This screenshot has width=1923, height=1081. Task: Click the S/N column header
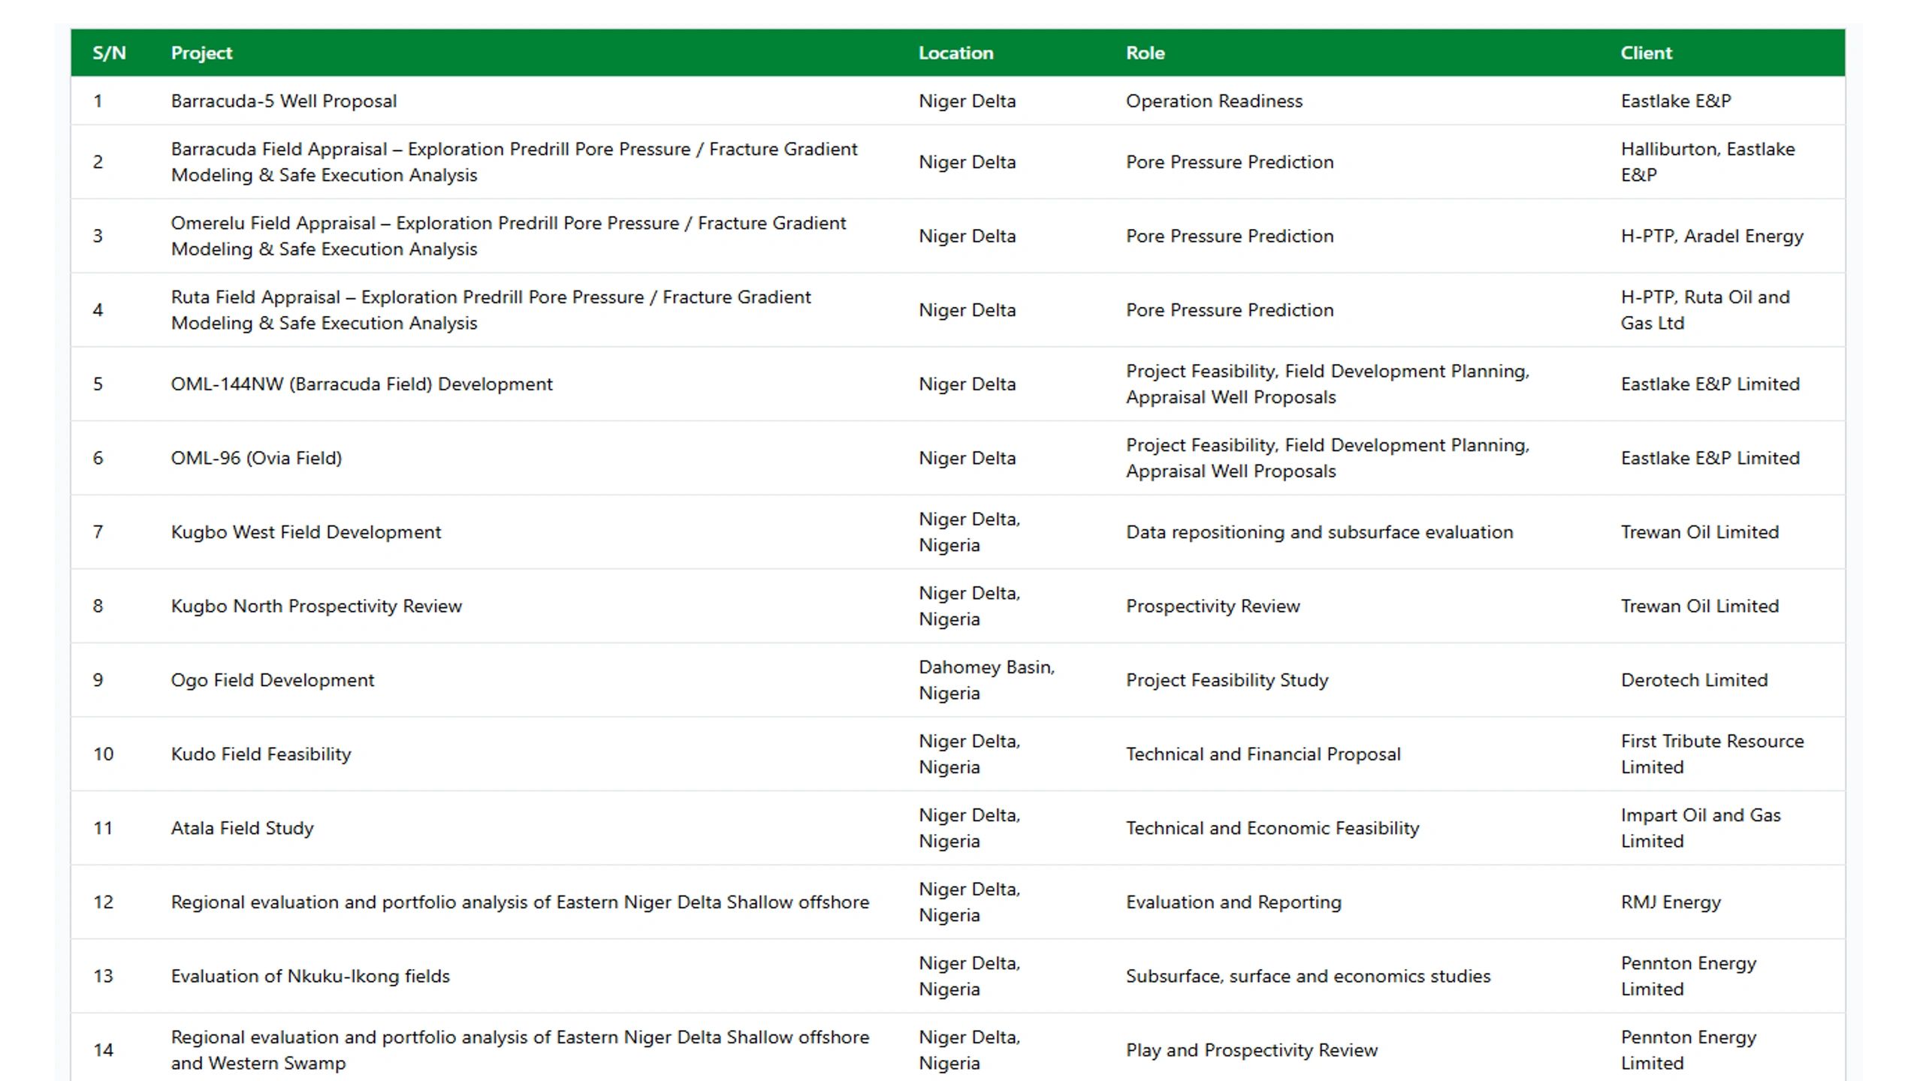point(109,53)
